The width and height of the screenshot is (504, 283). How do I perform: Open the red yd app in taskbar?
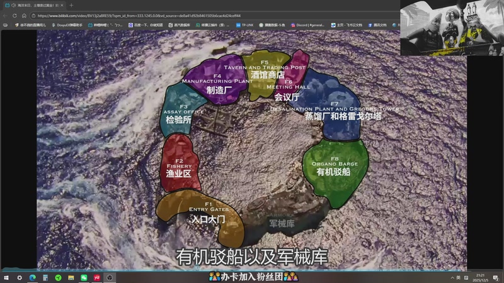tap(97, 277)
